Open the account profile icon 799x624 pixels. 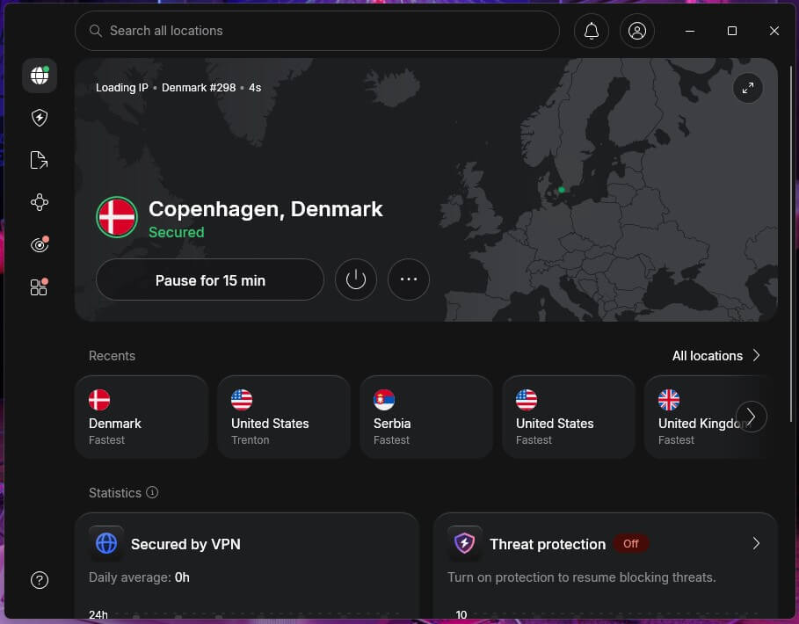click(x=637, y=31)
